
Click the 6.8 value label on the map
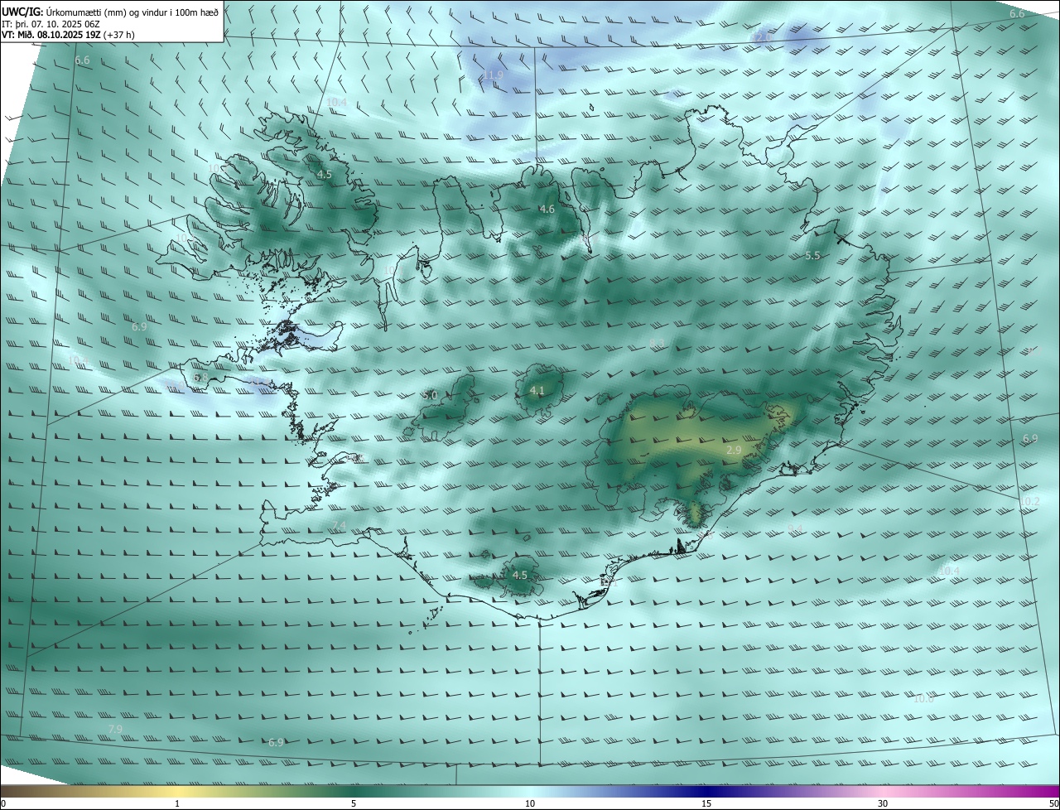click(200, 378)
